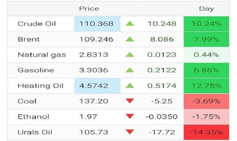Open the Urals Oil commodity link
Viewport: 237px width, 141px height.
35,132
